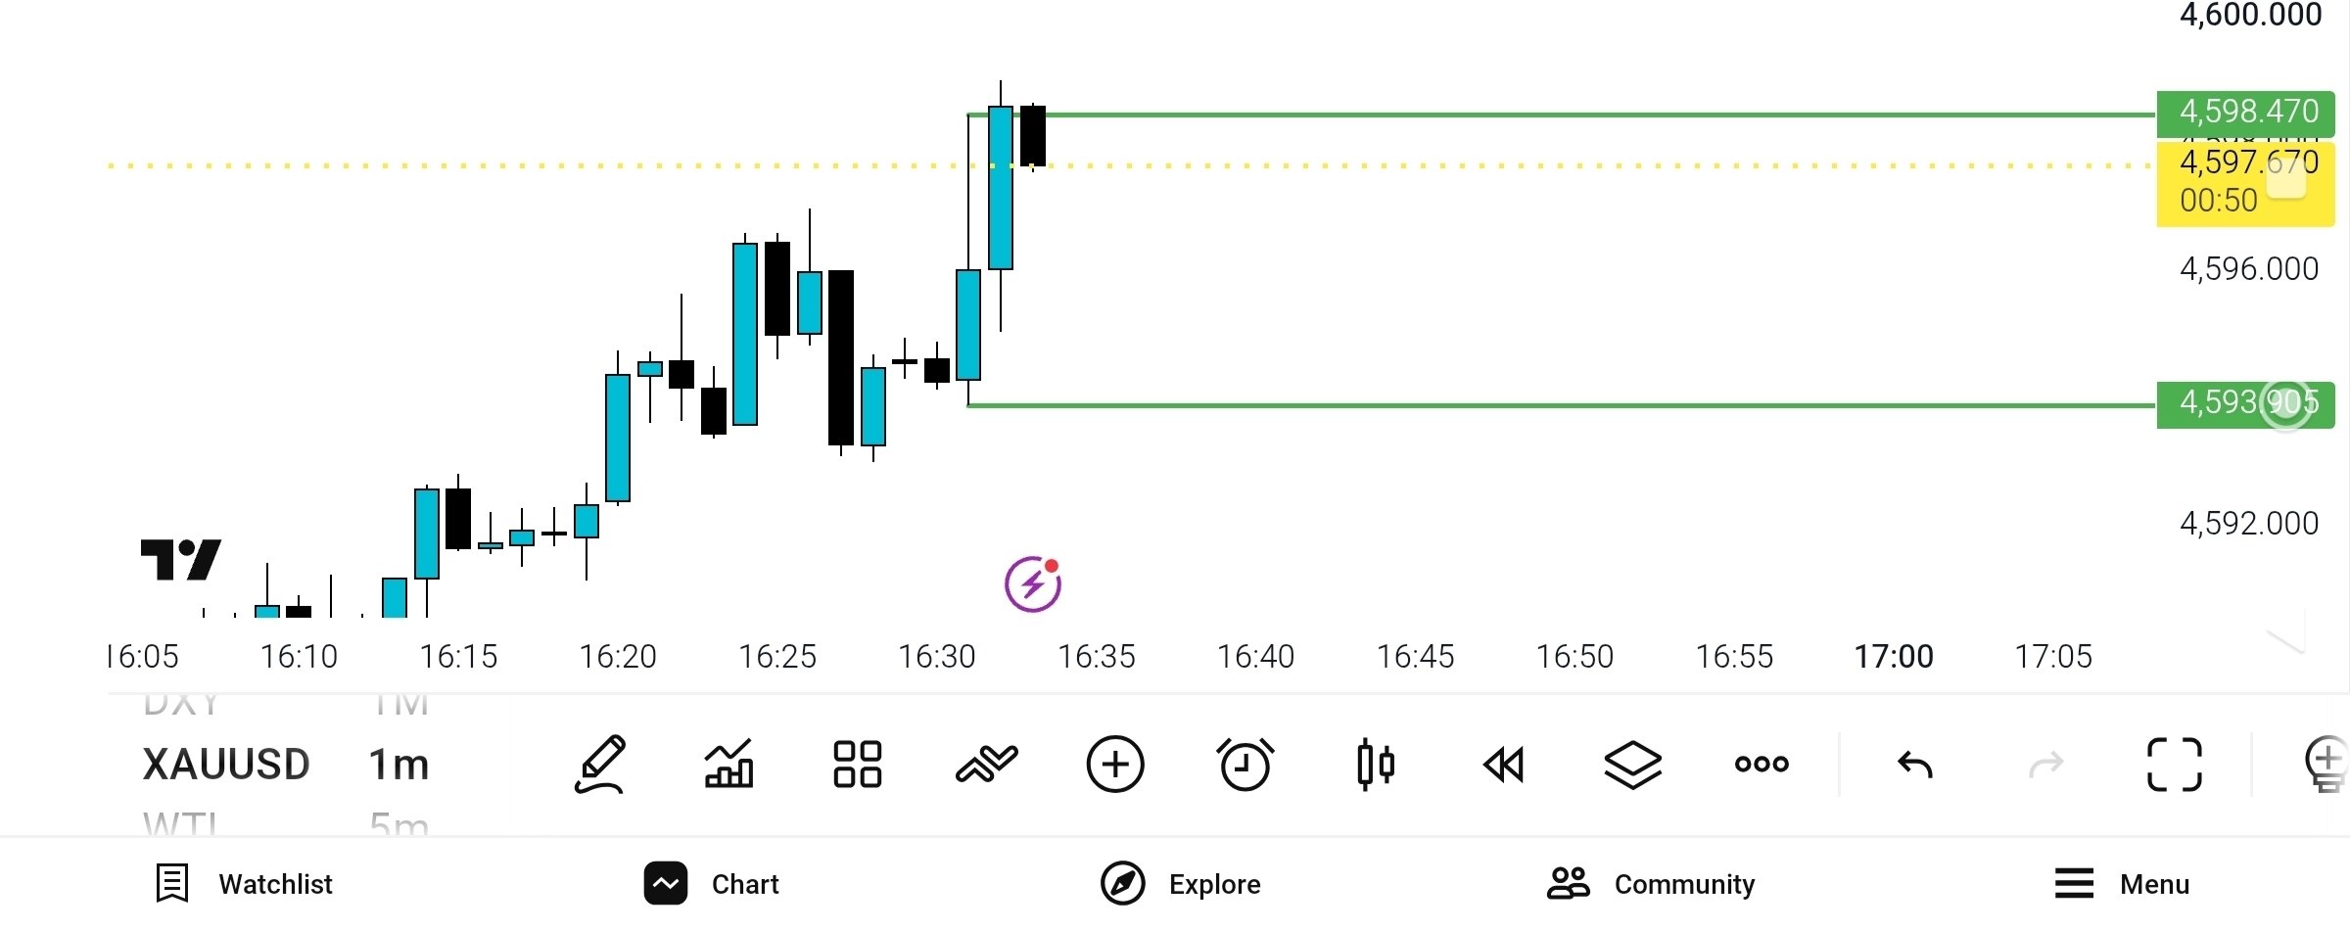Select the 4,593.905 green price line handle

2286,404
